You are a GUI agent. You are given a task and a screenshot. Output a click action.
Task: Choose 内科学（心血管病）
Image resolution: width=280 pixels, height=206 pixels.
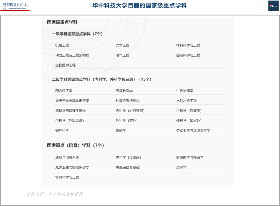(x=130, y=111)
